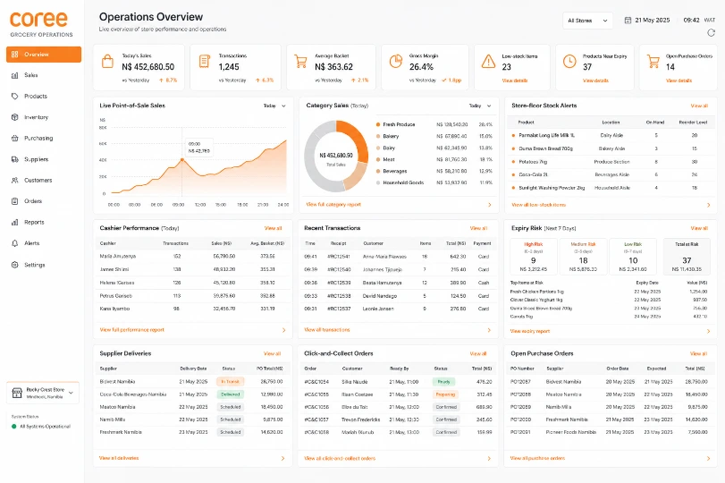This screenshot has width=725, height=483.
Task: Click View all in Click-and-Collect Orders
Action: (x=478, y=353)
